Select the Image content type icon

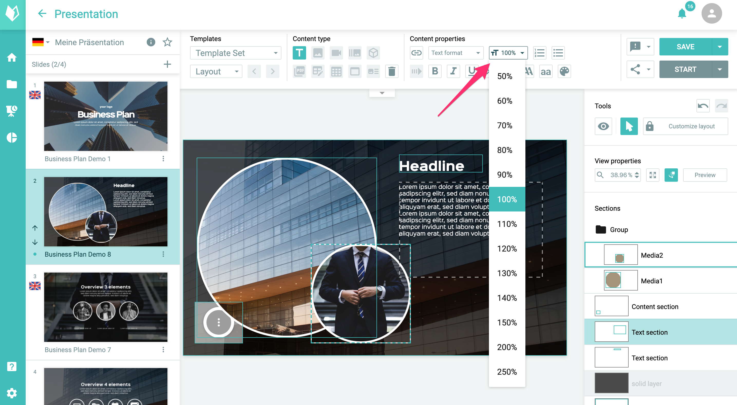point(318,53)
